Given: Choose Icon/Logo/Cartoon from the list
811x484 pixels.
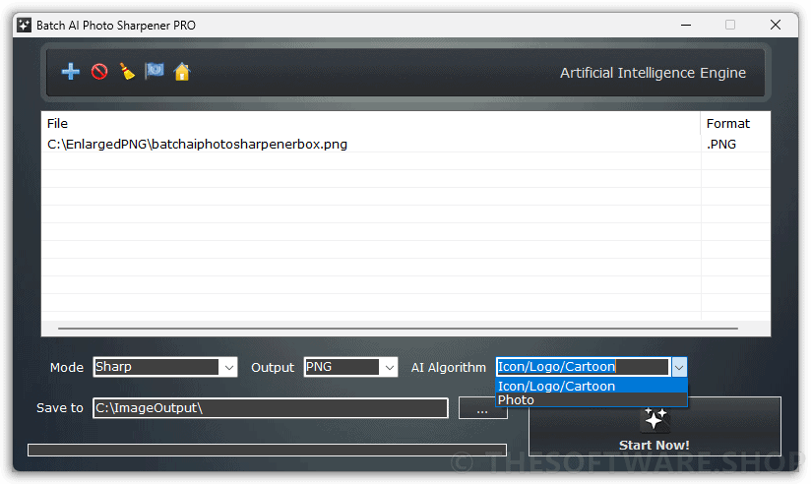Looking at the screenshot, I should point(592,387).
